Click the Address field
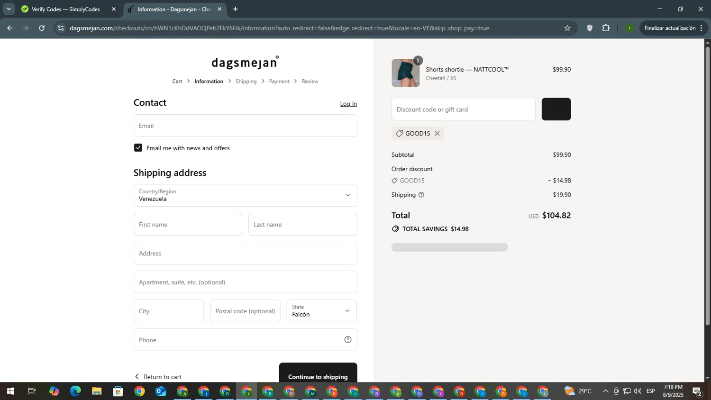Screen dimensions: 711x400 coord(245,253)
